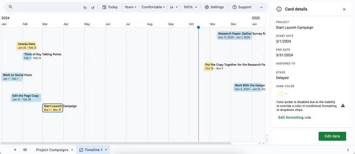Screen dimensions: 355x154
Task: Click the search magnifier icon
Action: tap(10, 7)
